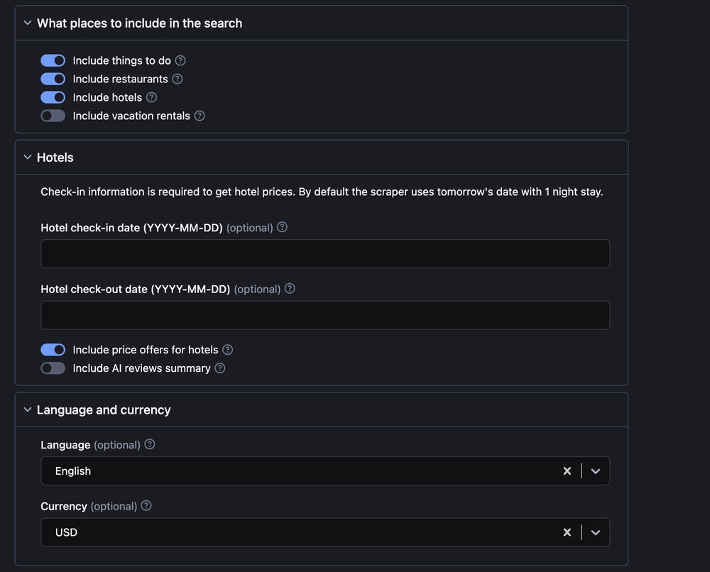Viewport: 710px width, 572px height.
Task: Open the Currency dropdown arrow
Action: 596,532
